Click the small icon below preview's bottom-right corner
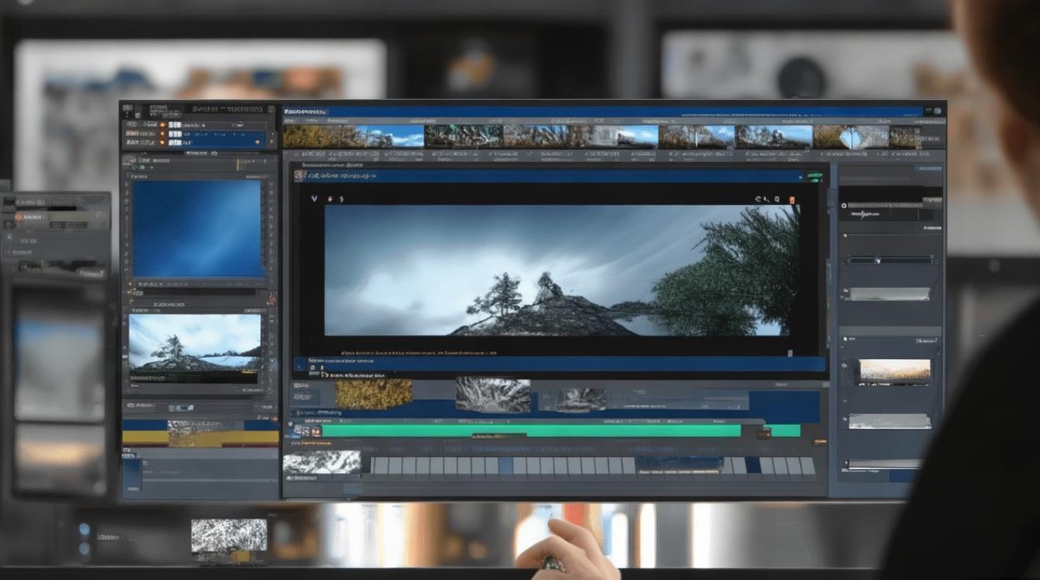1040x580 pixels. click(x=790, y=353)
